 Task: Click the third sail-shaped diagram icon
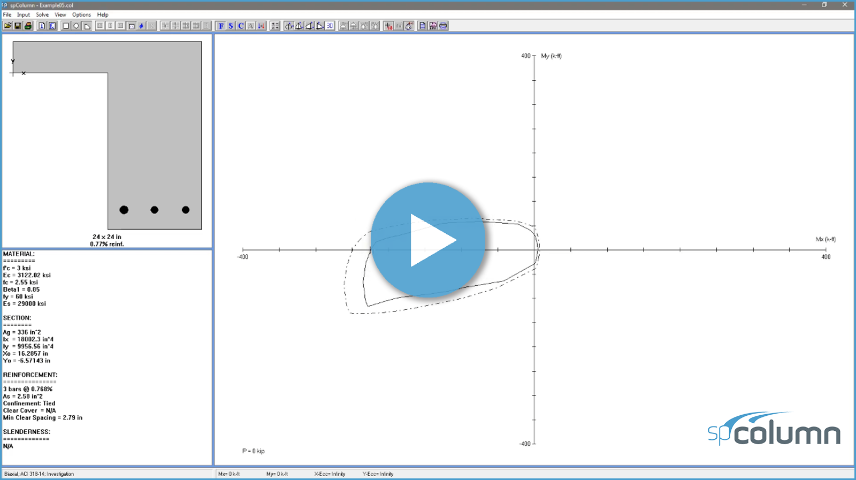[309, 26]
